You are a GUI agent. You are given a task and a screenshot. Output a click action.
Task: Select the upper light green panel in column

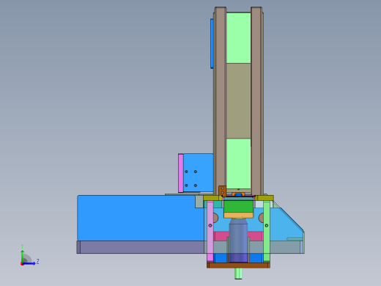pyautogui.click(x=238, y=38)
